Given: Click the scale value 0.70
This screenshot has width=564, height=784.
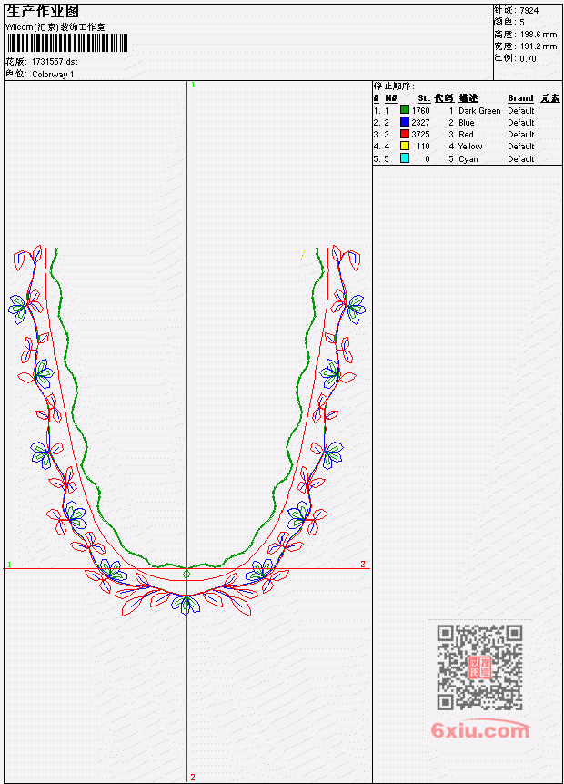Looking at the screenshot, I should click(x=528, y=58).
